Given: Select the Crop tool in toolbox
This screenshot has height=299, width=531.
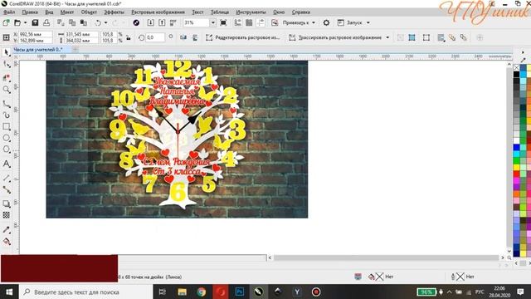Looking at the screenshot, I should (7, 77).
